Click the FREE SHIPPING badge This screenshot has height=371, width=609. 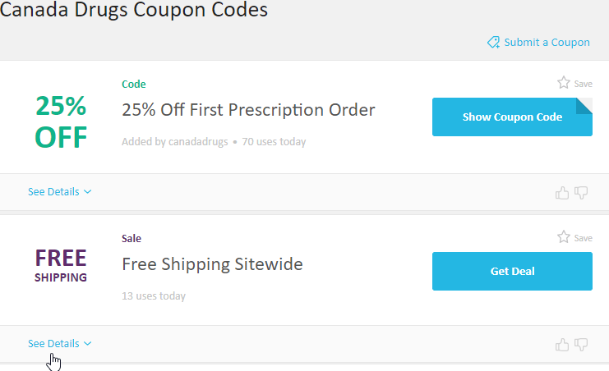pyautogui.click(x=61, y=266)
